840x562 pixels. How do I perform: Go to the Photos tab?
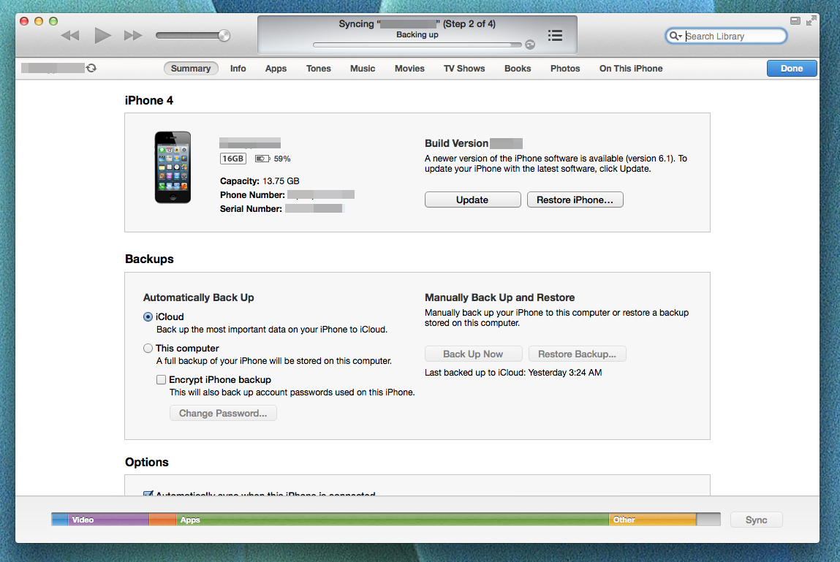click(565, 69)
